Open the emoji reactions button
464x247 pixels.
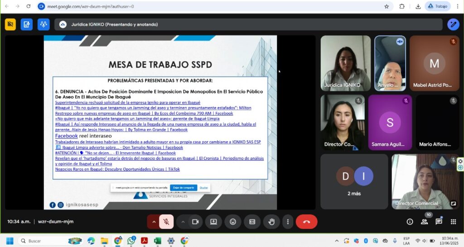pyautogui.click(x=233, y=222)
